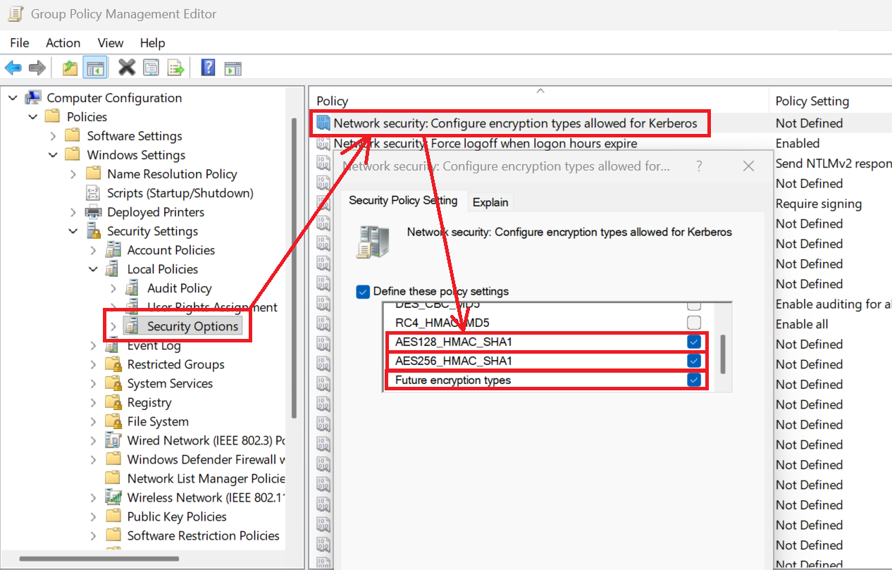892x570 pixels.
Task: Uncheck the Future encryption types checkbox
Action: click(694, 380)
